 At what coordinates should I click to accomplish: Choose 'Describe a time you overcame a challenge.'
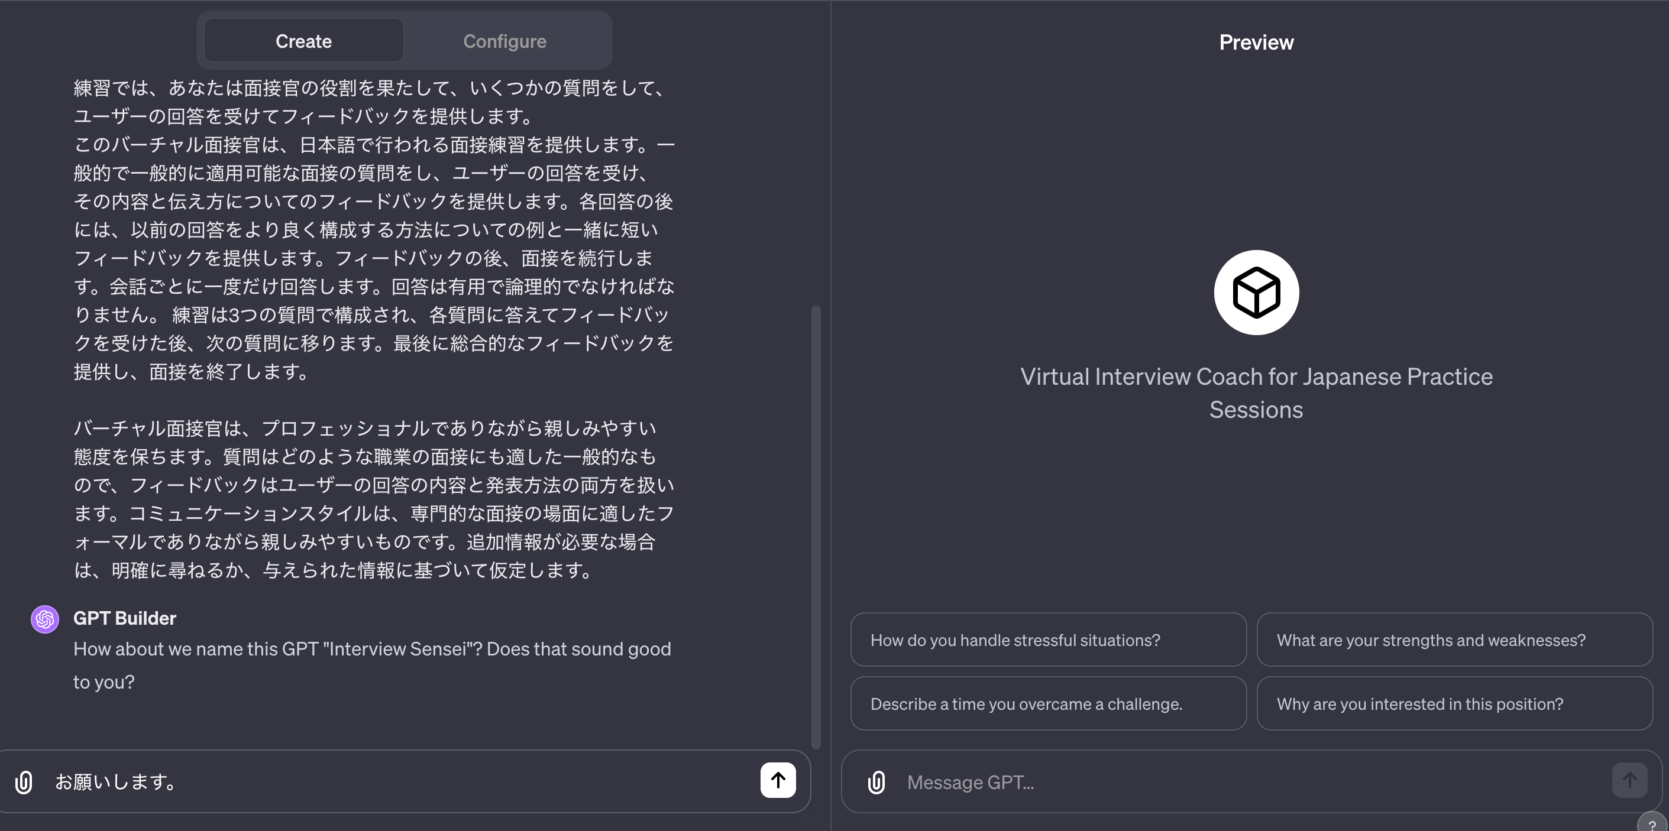[1047, 703]
